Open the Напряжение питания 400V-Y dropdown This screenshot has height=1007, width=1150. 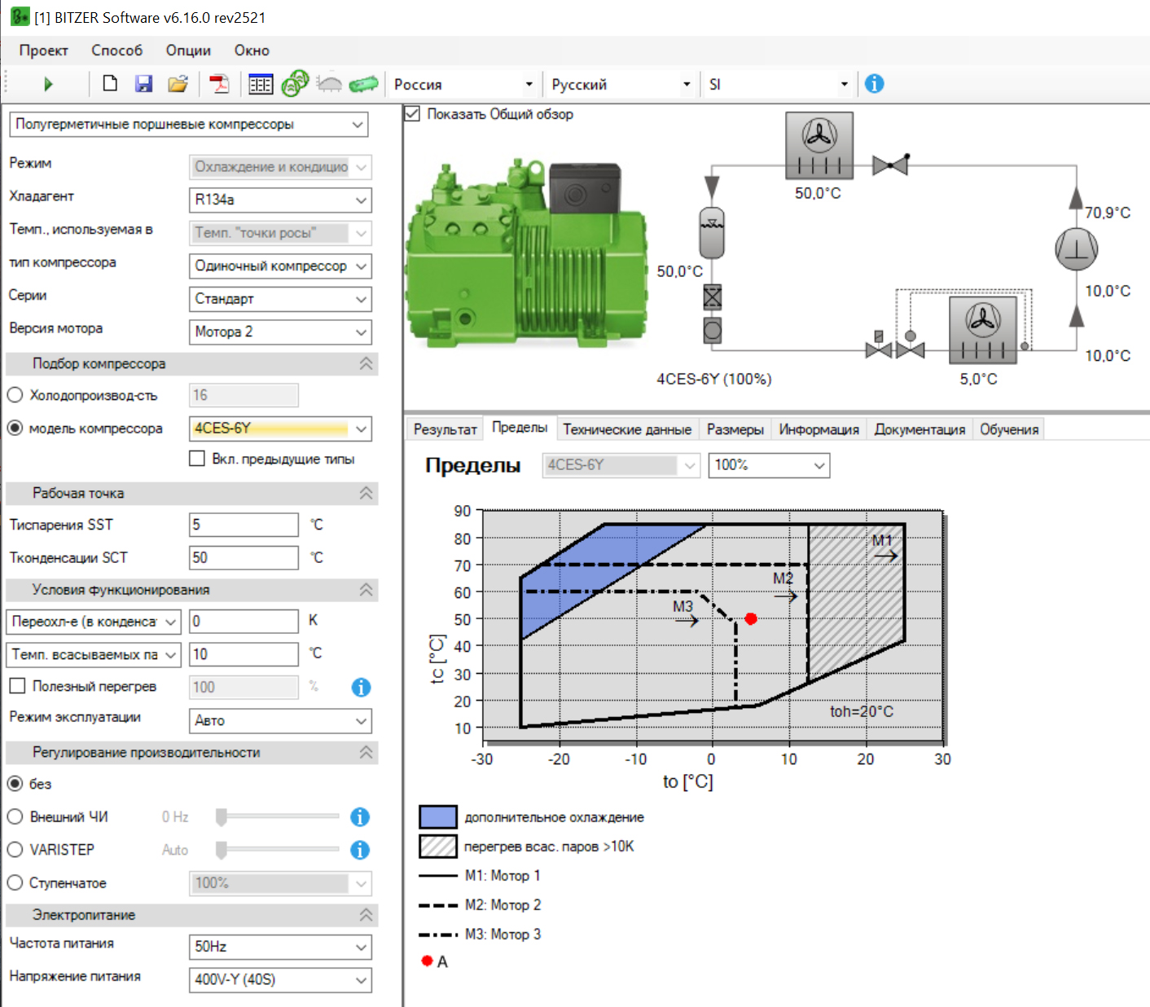point(280,979)
